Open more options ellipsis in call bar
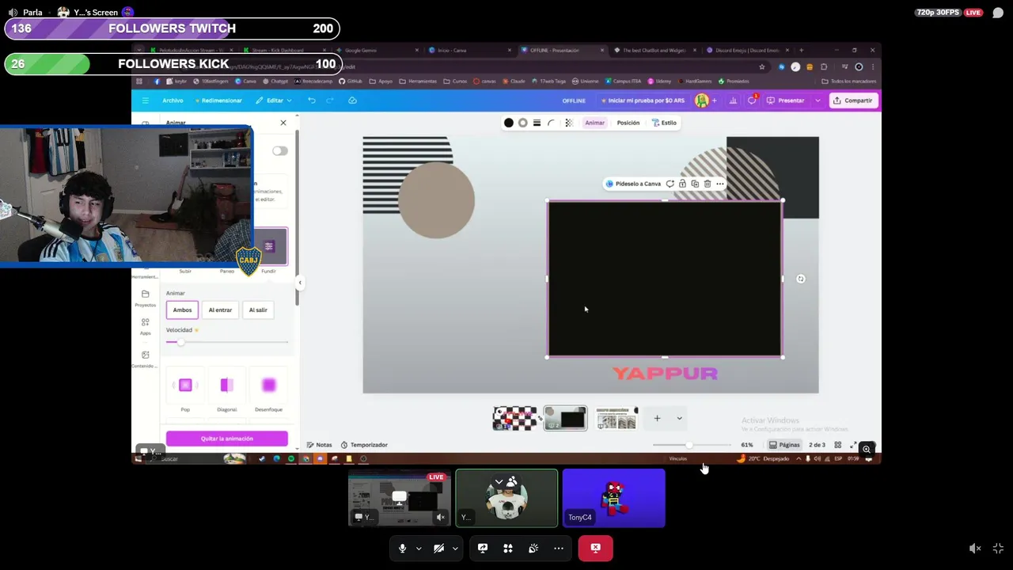The image size is (1013, 570). pos(559,548)
